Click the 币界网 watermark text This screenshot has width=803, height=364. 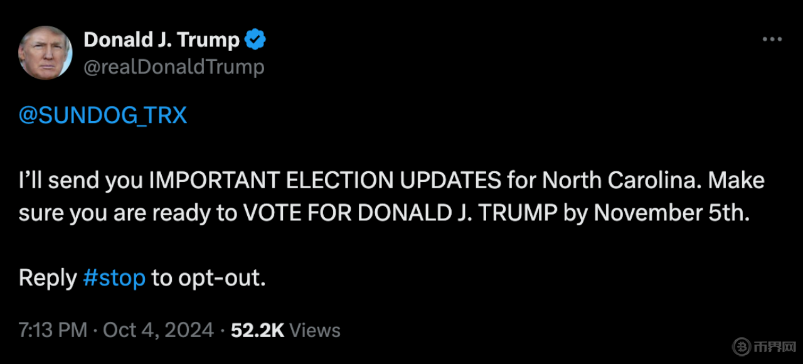tap(777, 347)
